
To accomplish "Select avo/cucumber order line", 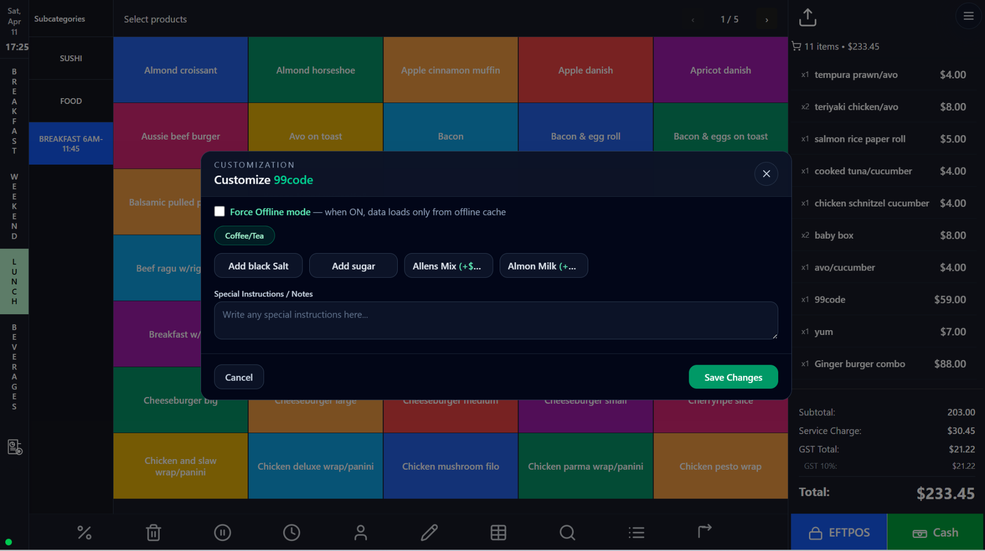I will pyautogui.click(x=884, y=268).
